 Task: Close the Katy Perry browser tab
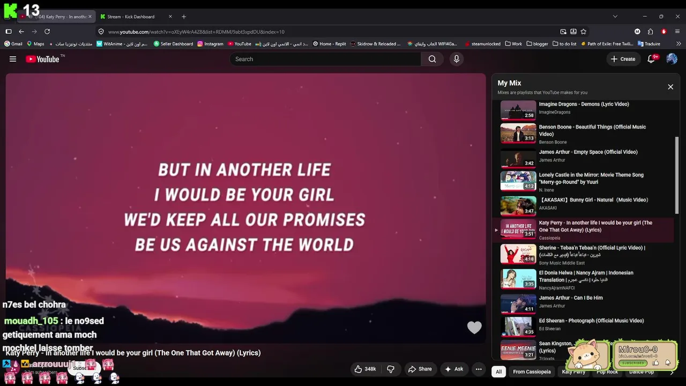pyautogui.click(x=90, y=17)
